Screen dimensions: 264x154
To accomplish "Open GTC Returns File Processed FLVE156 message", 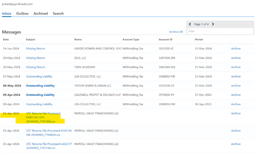I will point(49,132).
